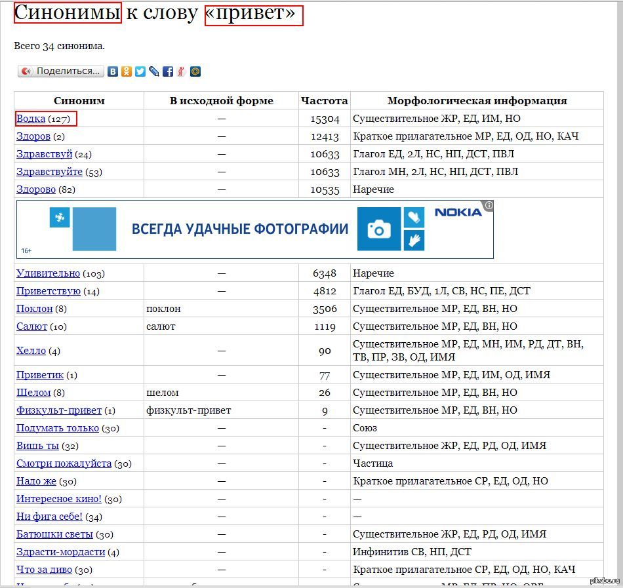The height and width of the screenshot is (588, 623).
Task: Click the Nokia camera banner ad
Action: 254,229
